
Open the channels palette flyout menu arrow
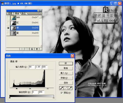pyautogui.click(x=40, y=13)
